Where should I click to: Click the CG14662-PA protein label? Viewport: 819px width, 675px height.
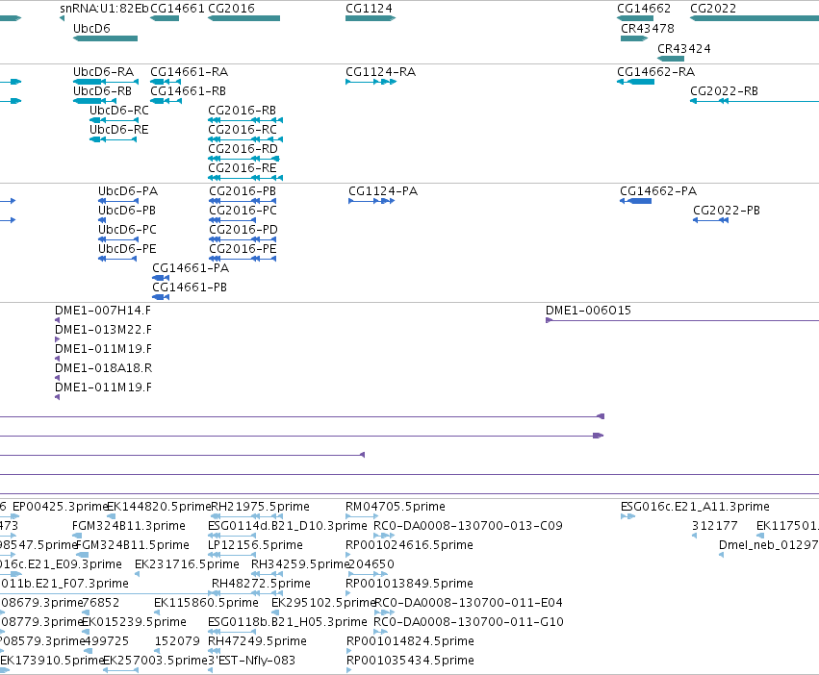658,191
